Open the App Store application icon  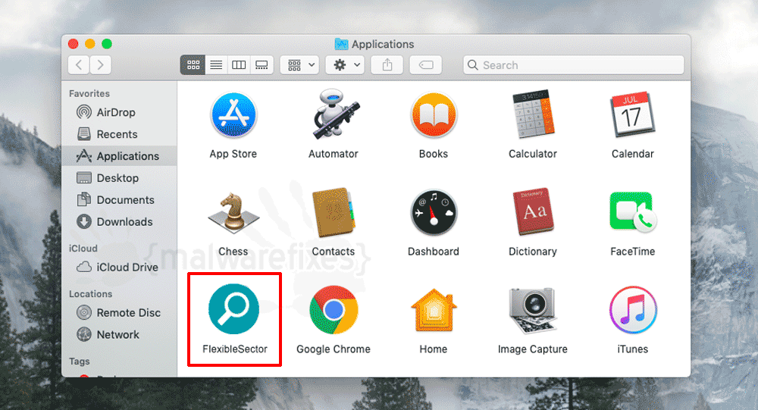pyautogui.click(x=233, y=115)
